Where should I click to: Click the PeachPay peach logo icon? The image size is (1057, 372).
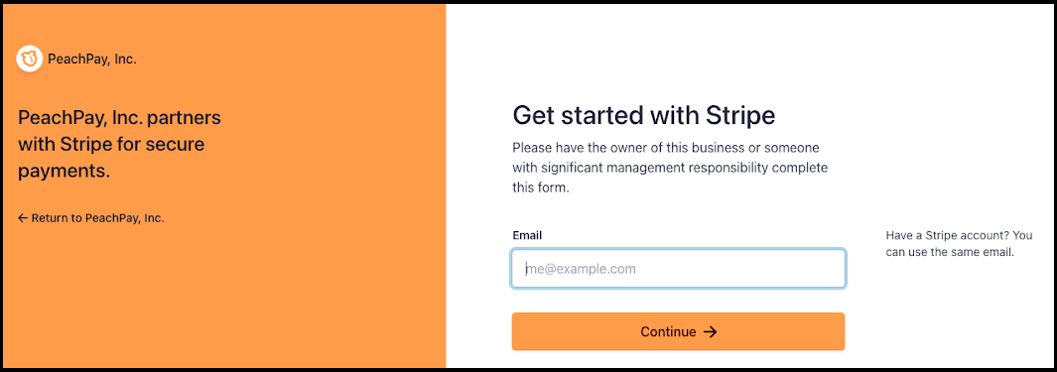coord(30,60)
